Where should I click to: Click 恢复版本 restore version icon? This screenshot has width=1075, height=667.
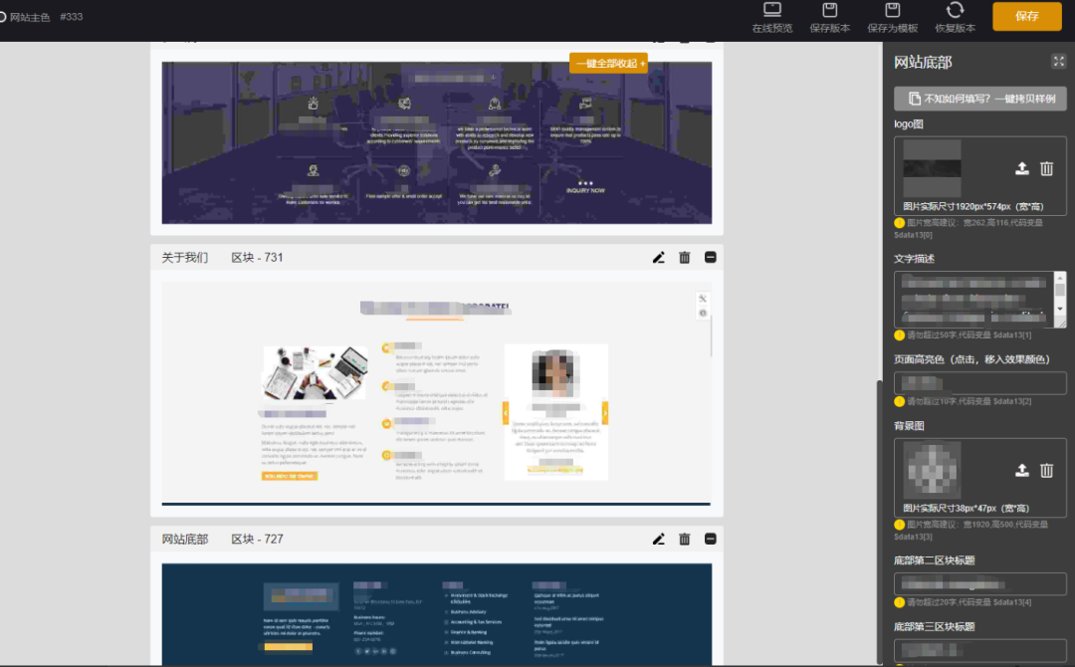pos(955,17)
